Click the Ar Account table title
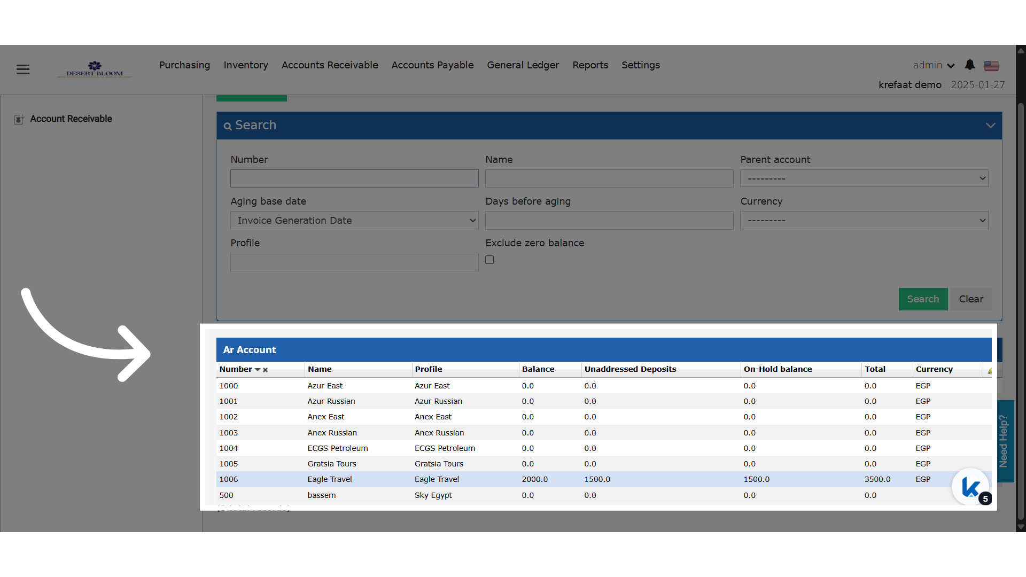 tap(250, 350)
